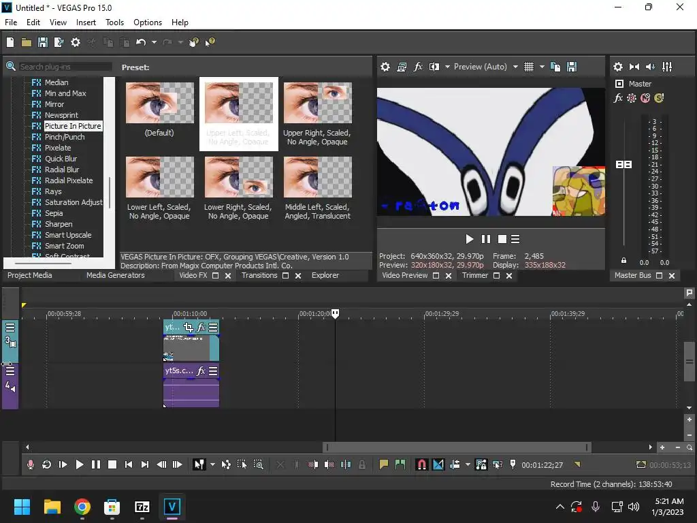Image resolution: width=697 pixels, height=523 pixels.
Task: Open the undo history dropdown arrow
Action: tap(154, 42)
